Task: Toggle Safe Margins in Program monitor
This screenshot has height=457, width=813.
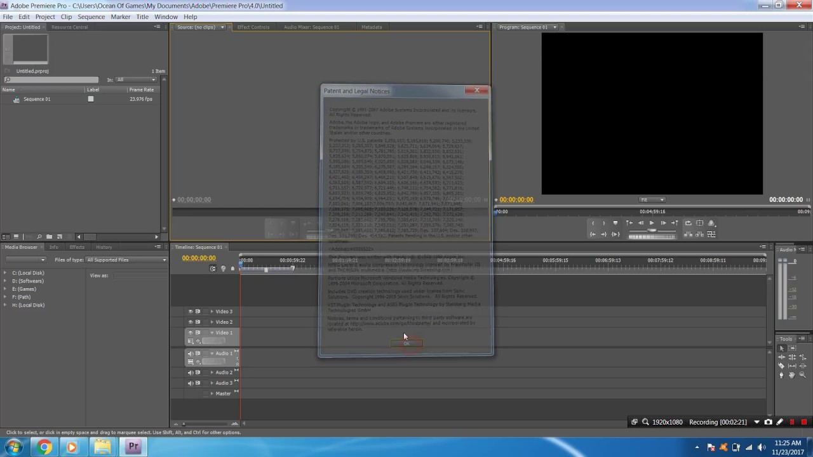Action: coord(700,223)
